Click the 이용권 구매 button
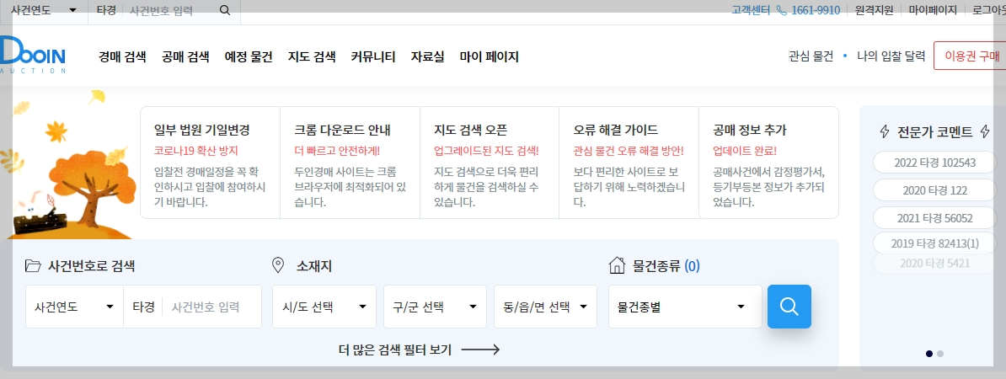Viewport: 1006px width, 379px height. (x=970, y=56)
